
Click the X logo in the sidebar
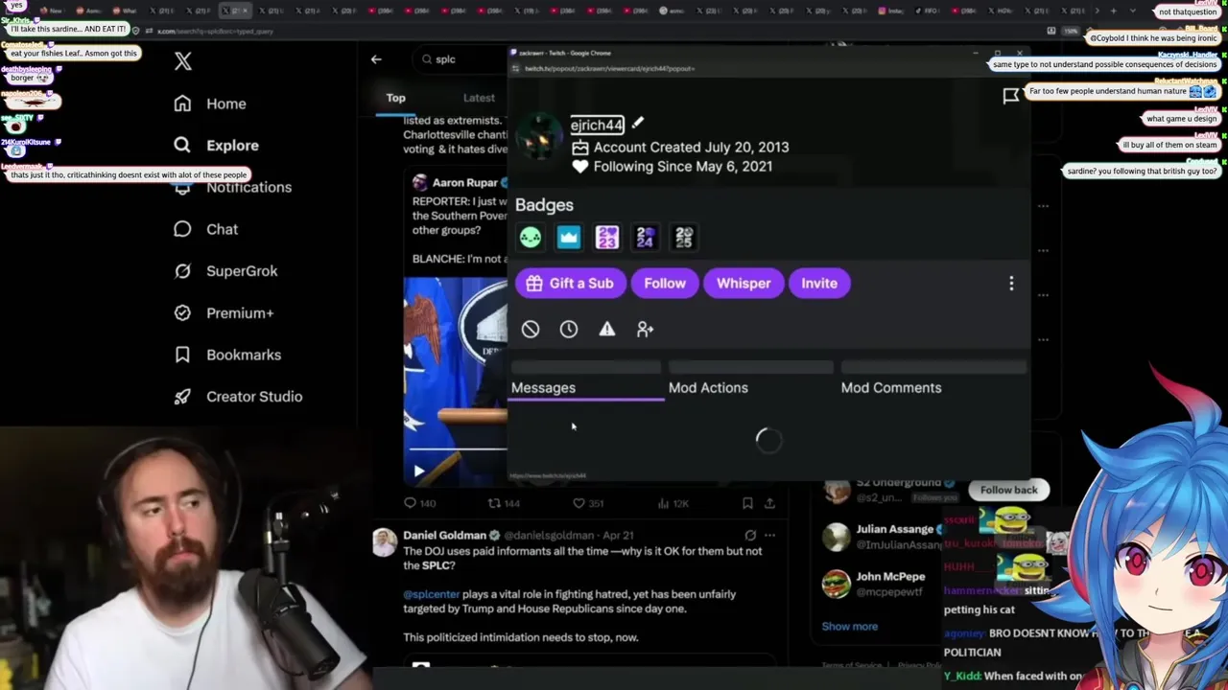tap(183, 61)
